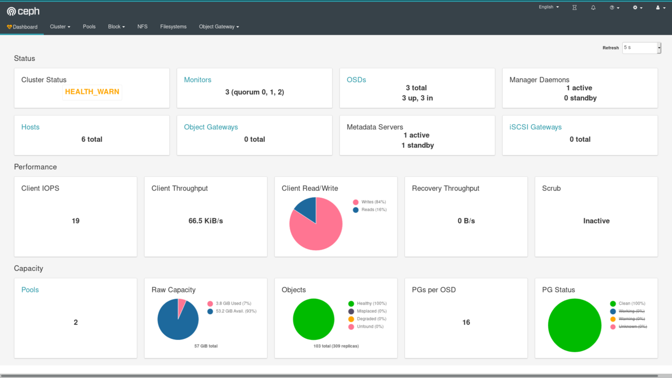Click the green PG Status pie chart
This screenshot has height=378, width=672.
tap(575, 325)
